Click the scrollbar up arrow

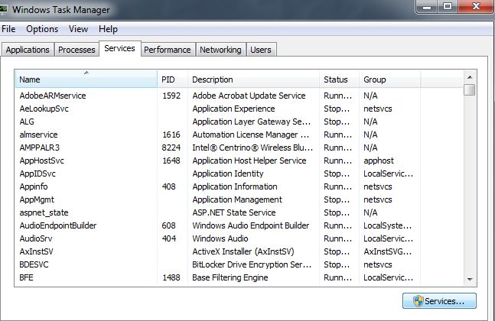(470, 77)
